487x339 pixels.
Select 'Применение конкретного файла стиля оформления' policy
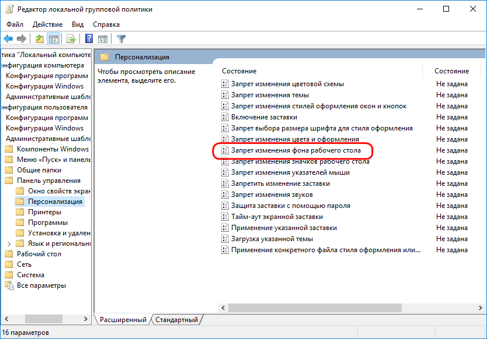click(326, 250)
